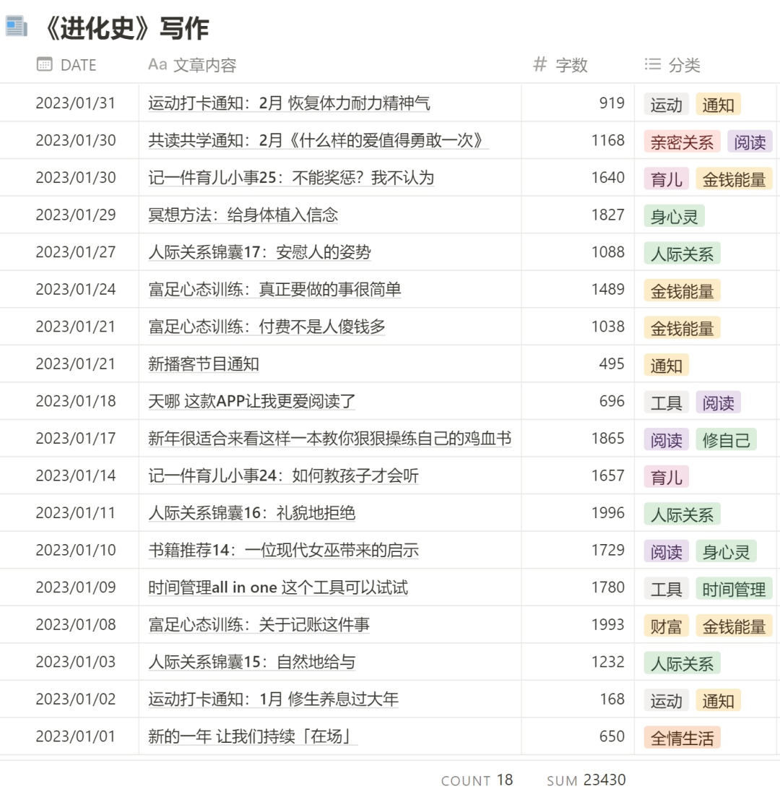Click the calendar icon in DATE header
780x797 pixels.
click(45, 64)
